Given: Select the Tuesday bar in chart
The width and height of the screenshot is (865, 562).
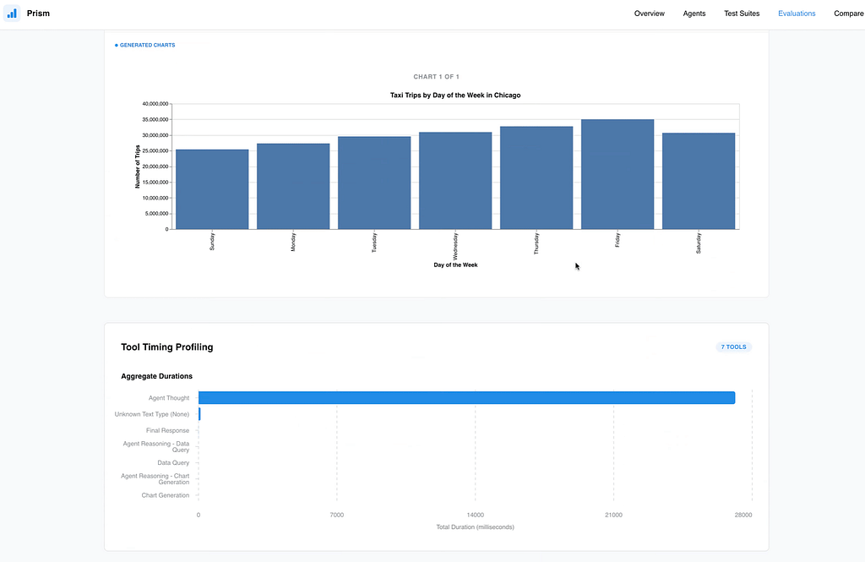Looking at the screenshot, I should tap(374, 183).
